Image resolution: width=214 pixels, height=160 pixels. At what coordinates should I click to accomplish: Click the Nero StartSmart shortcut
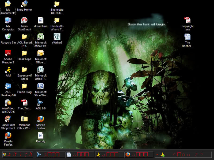point(24,24)
